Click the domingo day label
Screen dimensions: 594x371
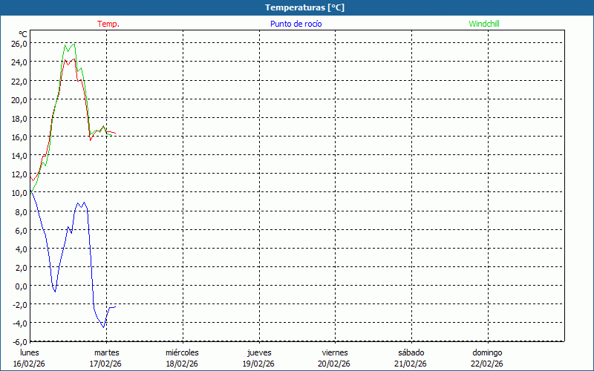coord(487,353)
